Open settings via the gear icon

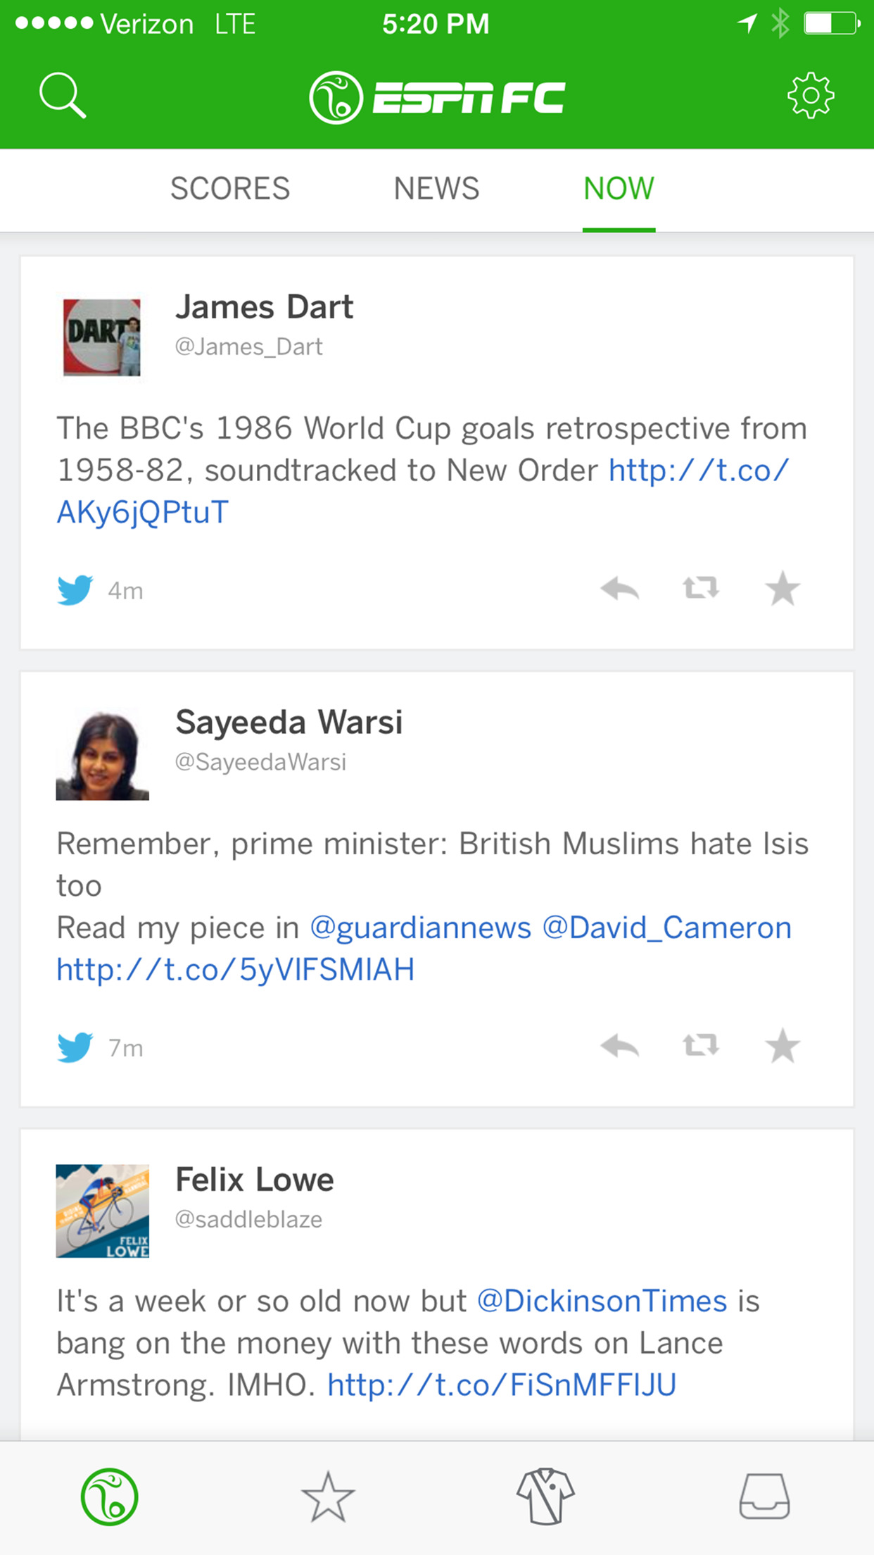coord(811,95)
